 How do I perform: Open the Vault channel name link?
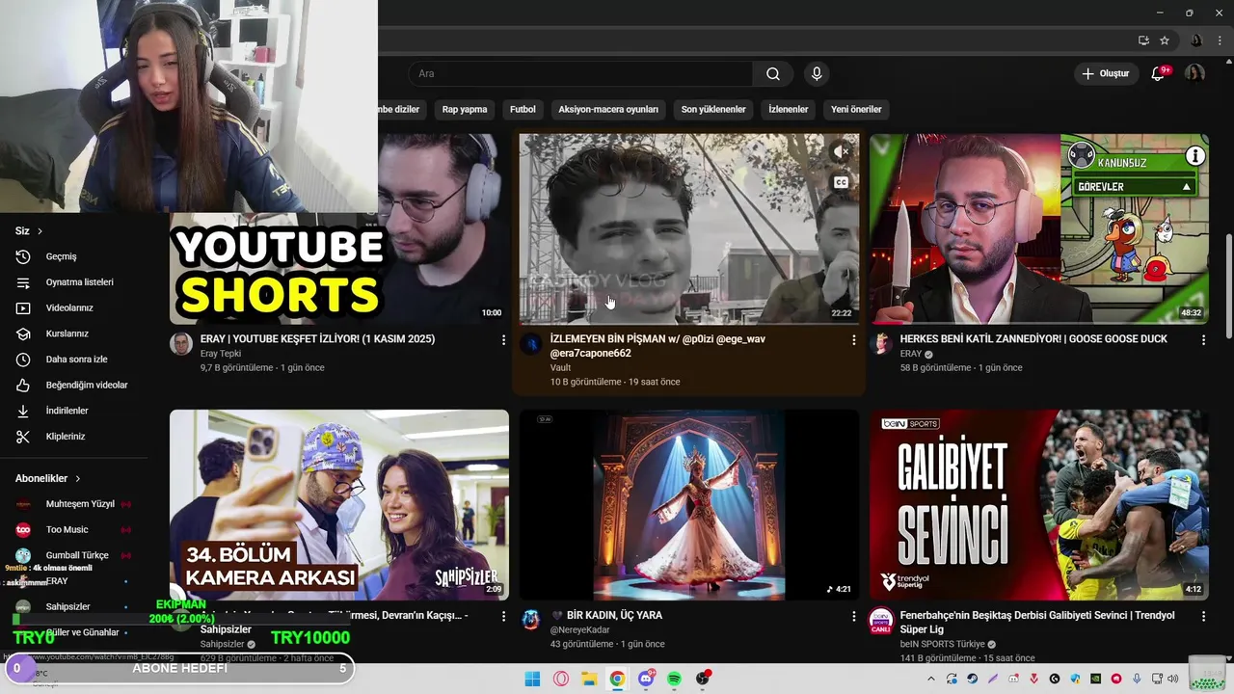560,367
